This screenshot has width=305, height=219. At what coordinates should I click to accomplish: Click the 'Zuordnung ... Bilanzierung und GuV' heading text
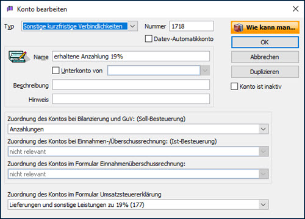tap(96, 119)
